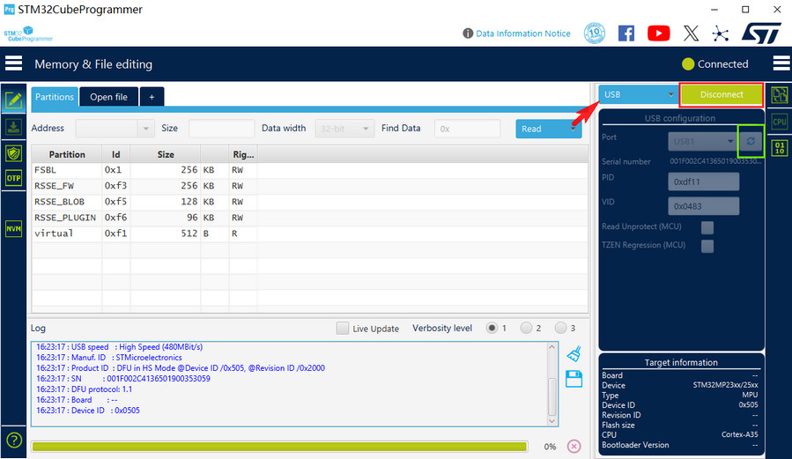Click the PID 0xdf11 field
792x459 pixels.
(704, 181)
